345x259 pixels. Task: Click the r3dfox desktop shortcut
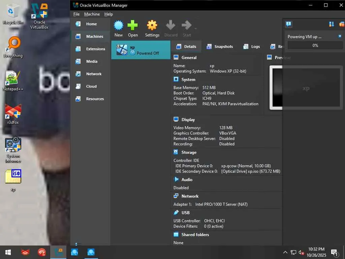tap(13, 114)
